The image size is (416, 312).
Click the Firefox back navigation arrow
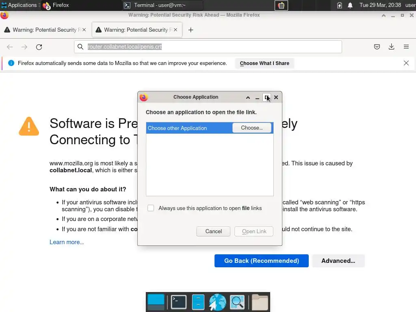(10, 47)
